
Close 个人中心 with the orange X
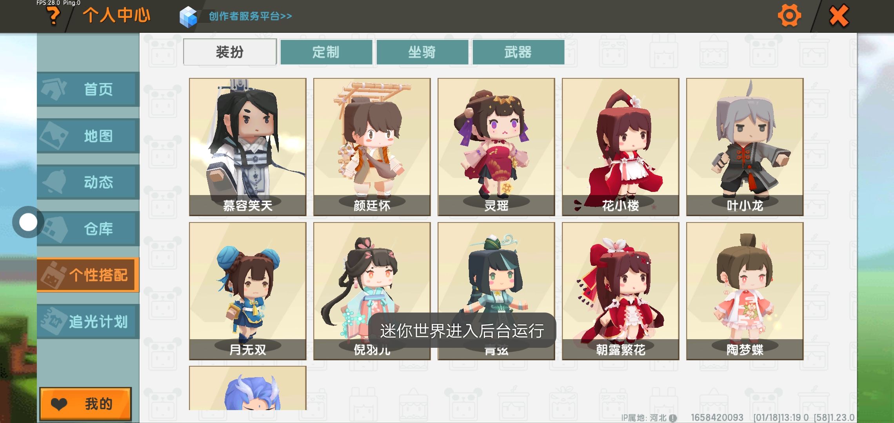tap(838, 16)
